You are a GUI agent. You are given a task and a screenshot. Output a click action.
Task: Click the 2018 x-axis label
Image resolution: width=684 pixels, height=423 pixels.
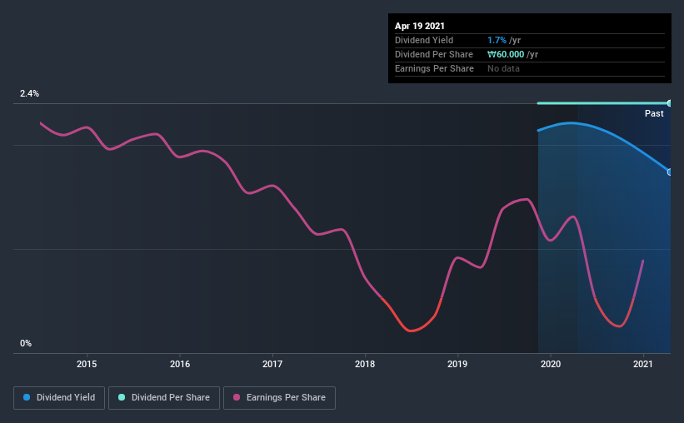coord(365,364)
